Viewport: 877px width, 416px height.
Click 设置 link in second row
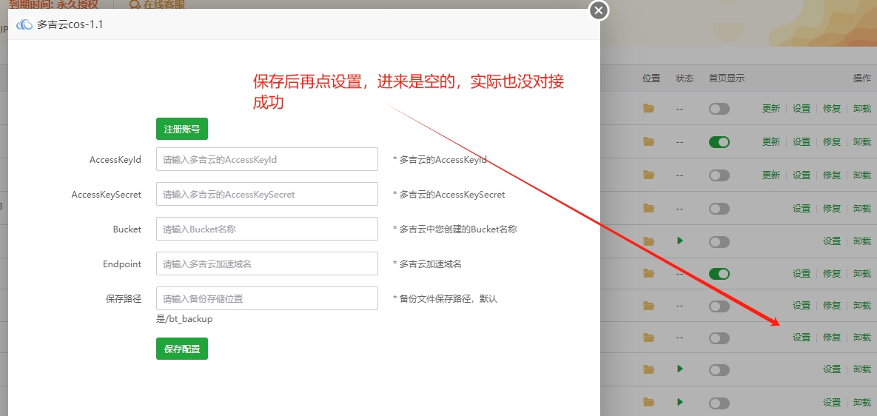(x=802, y=142)
